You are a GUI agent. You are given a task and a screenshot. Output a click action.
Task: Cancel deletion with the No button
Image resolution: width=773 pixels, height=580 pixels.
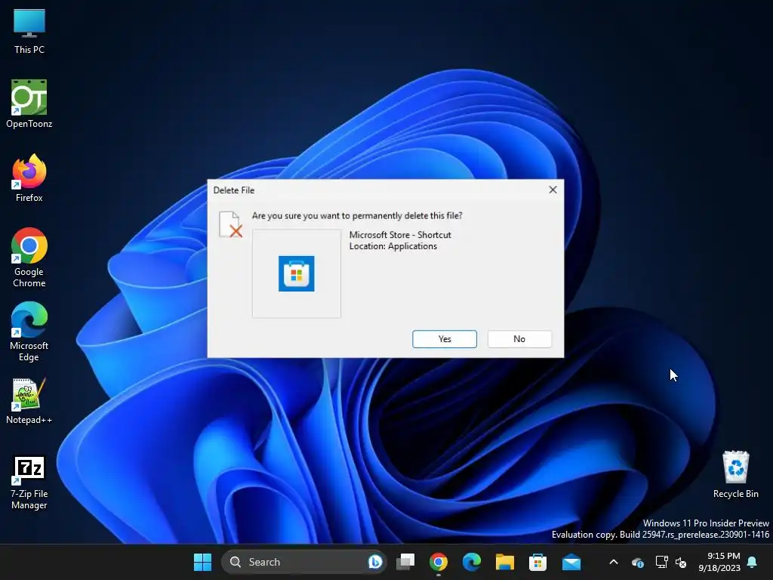point(519,339)
